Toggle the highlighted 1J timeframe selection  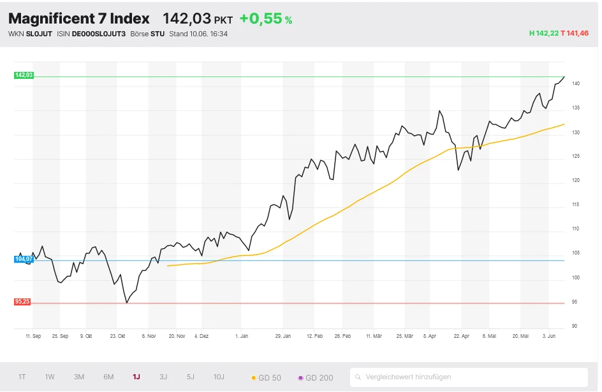[136, 377]
